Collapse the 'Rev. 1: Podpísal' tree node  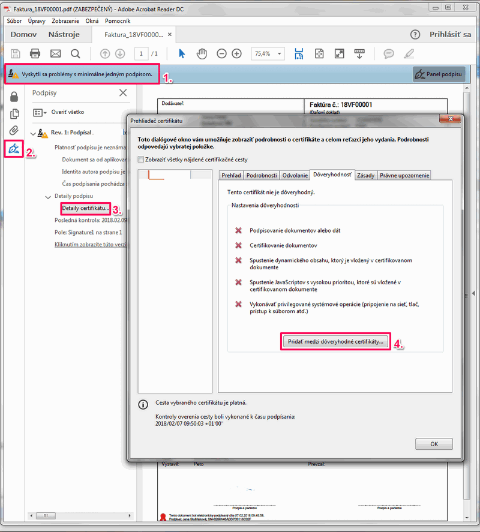[x=33, y=133]
